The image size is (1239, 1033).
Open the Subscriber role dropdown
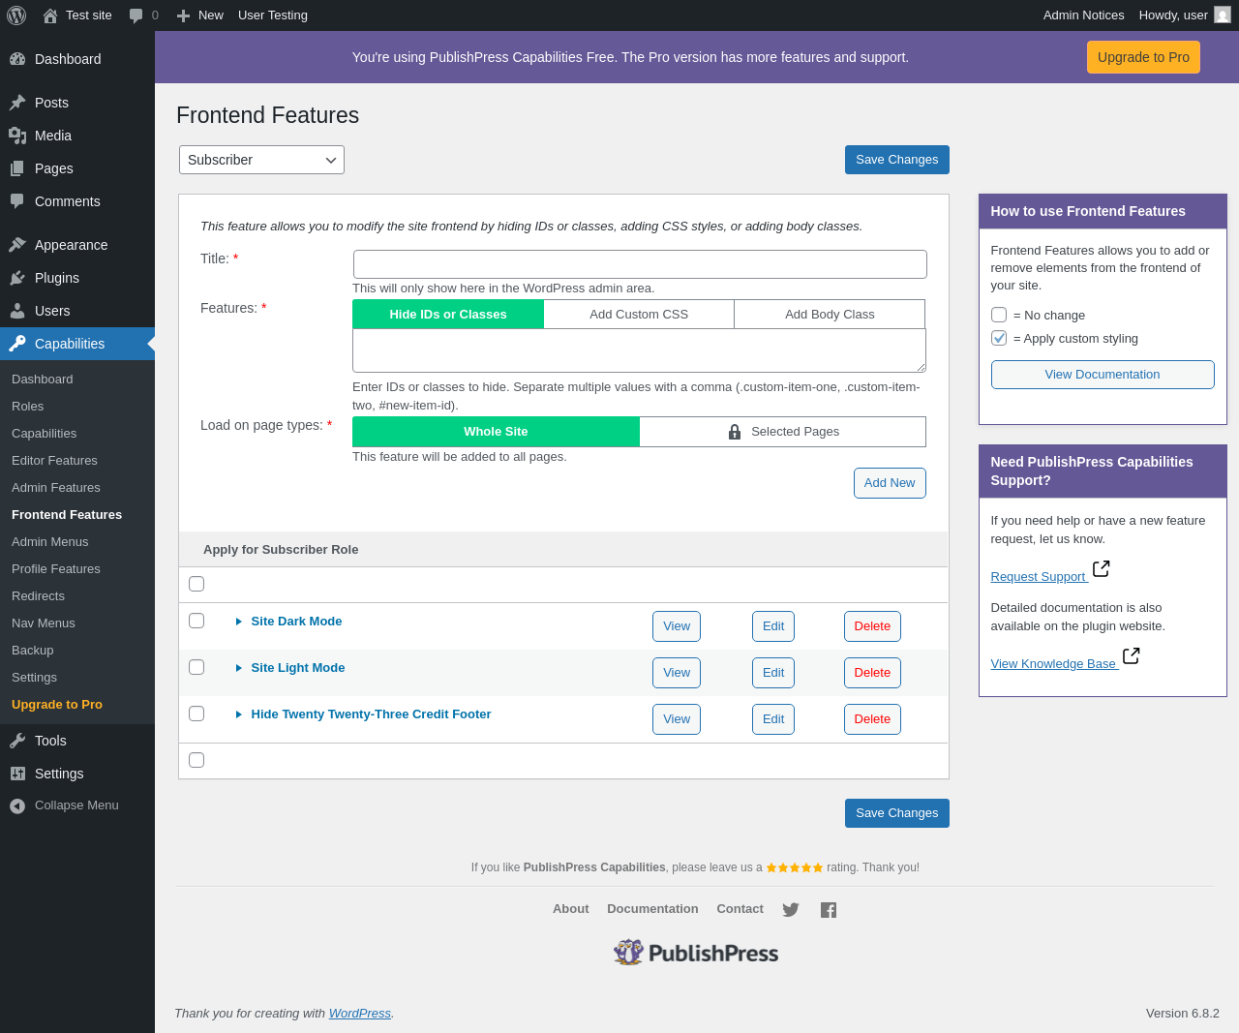(261, 160)
